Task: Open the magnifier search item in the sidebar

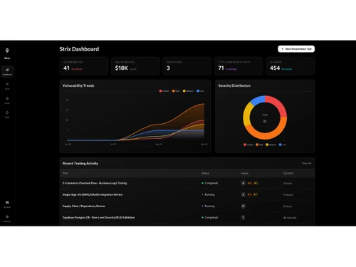Action: 7,86
